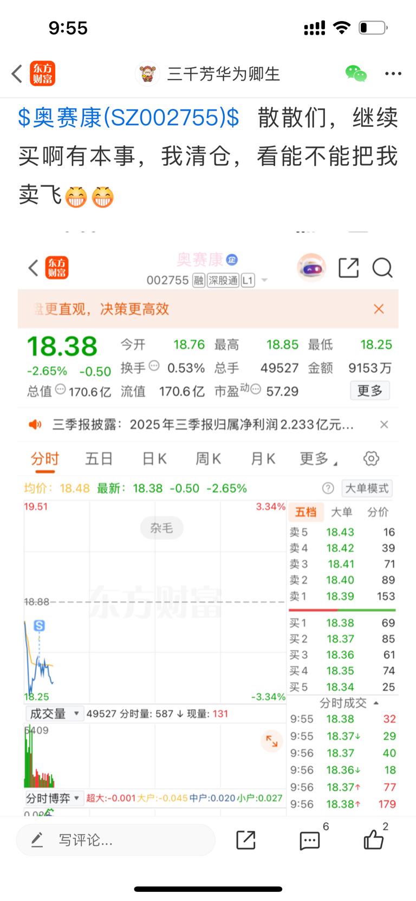Tap the 卖1 row at 18.39
Image resolution: width=416 pixels, height=901 pixels.
coord(343,596)
